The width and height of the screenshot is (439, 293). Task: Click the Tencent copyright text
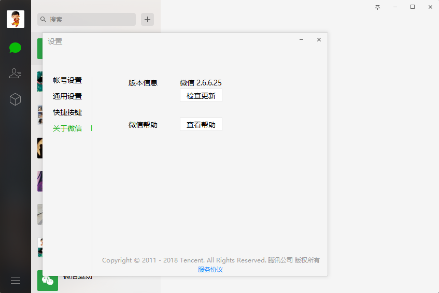211,260
